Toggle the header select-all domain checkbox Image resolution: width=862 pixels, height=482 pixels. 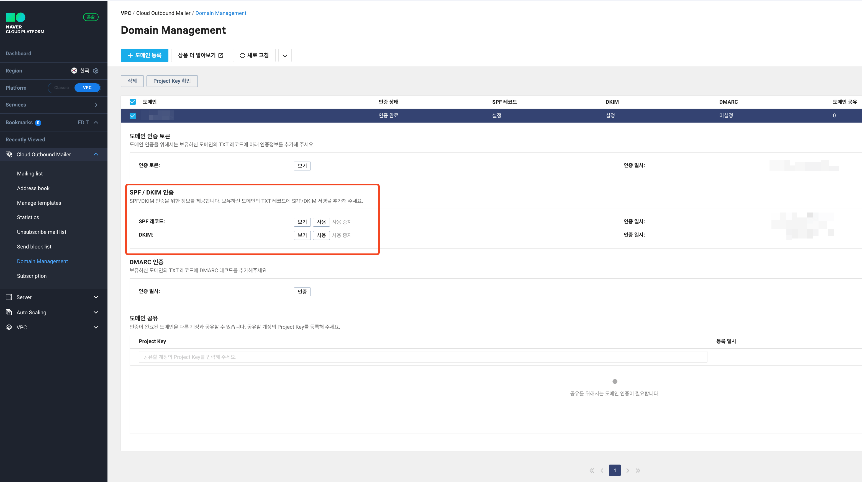click(x=132, y=102)
